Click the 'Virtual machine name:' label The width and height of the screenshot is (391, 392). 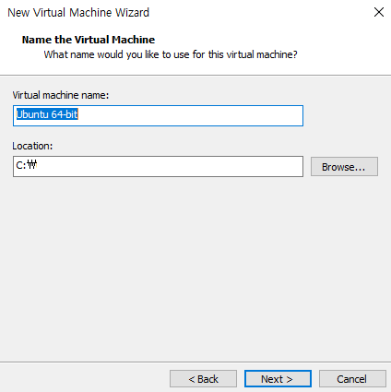pyautogui.click(x=61, y=95)
